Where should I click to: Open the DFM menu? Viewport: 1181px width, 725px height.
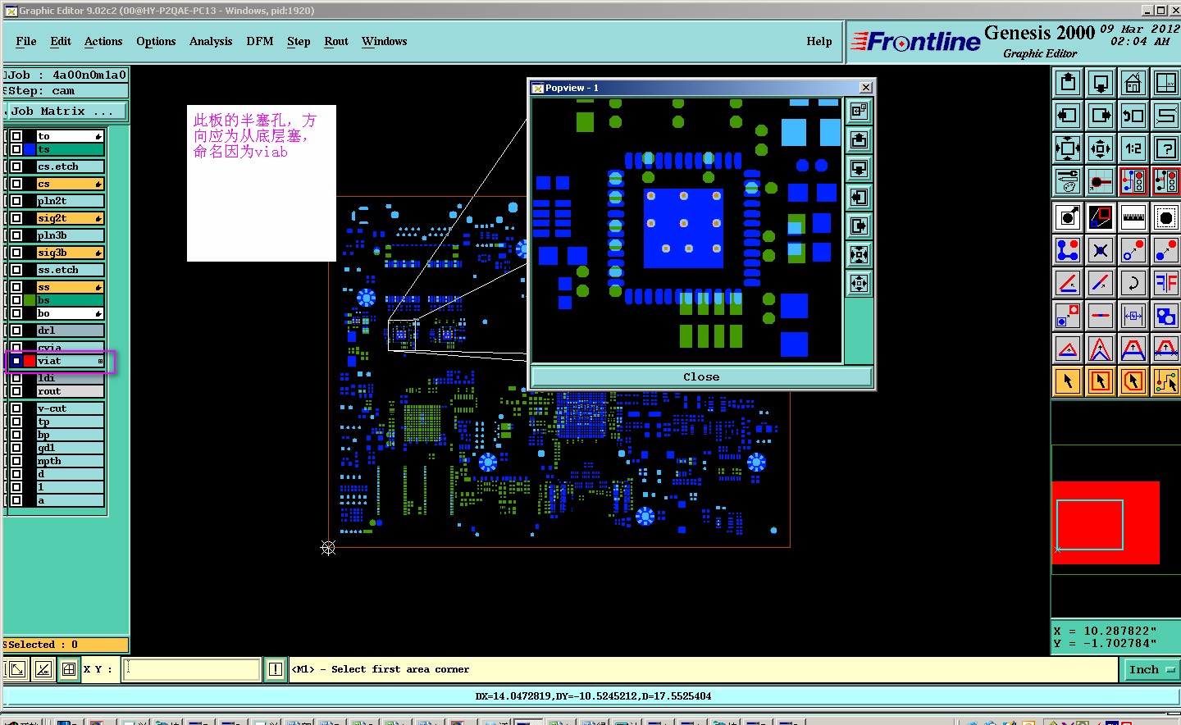click(x=260, y=41)
